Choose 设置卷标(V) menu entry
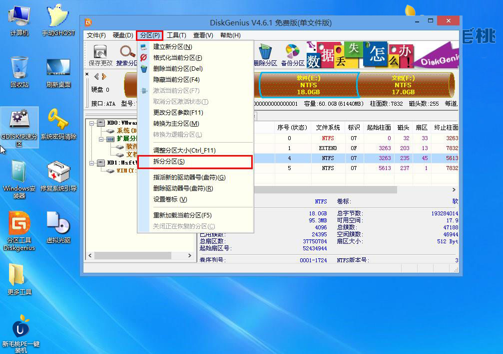The height and width of the screenshot is (354, 503). [196, 199]
